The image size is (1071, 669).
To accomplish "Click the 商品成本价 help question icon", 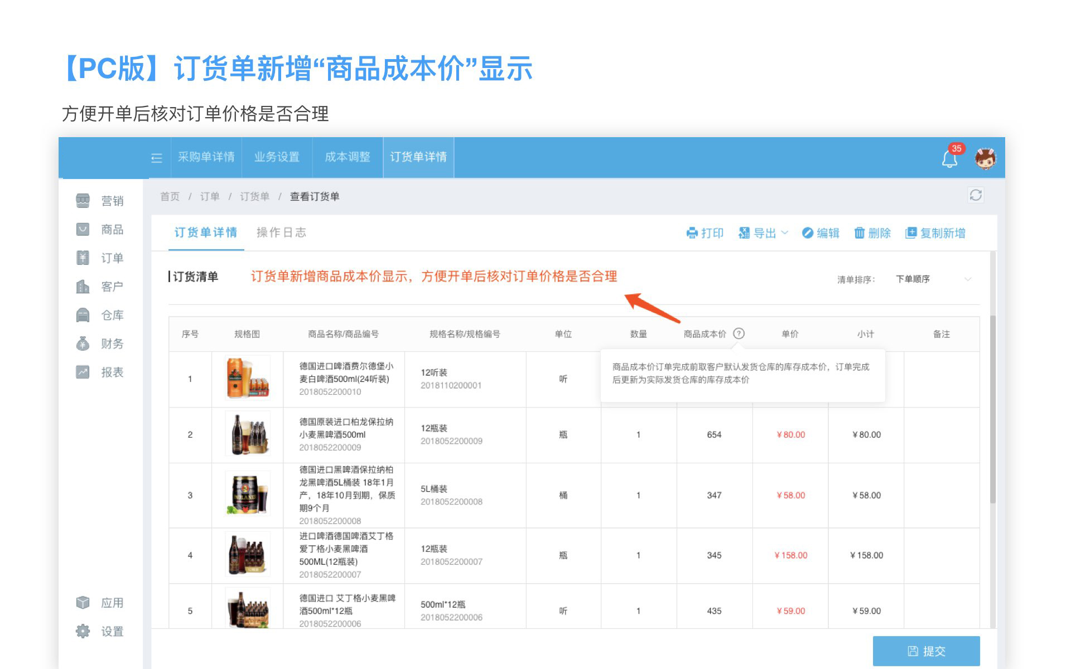I will (x=739, y=333).
